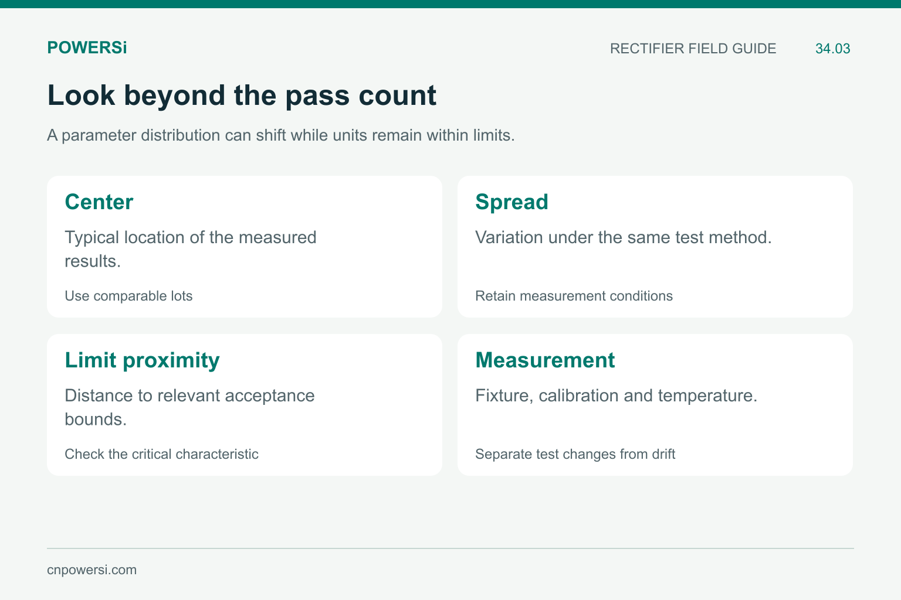Select 'Fixture, calibration and temperature.'
The width and height of the screenshot is (901, 600).
[617, 396]
